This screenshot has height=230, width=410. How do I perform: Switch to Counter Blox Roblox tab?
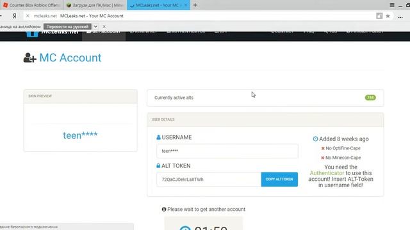(31, 5)
